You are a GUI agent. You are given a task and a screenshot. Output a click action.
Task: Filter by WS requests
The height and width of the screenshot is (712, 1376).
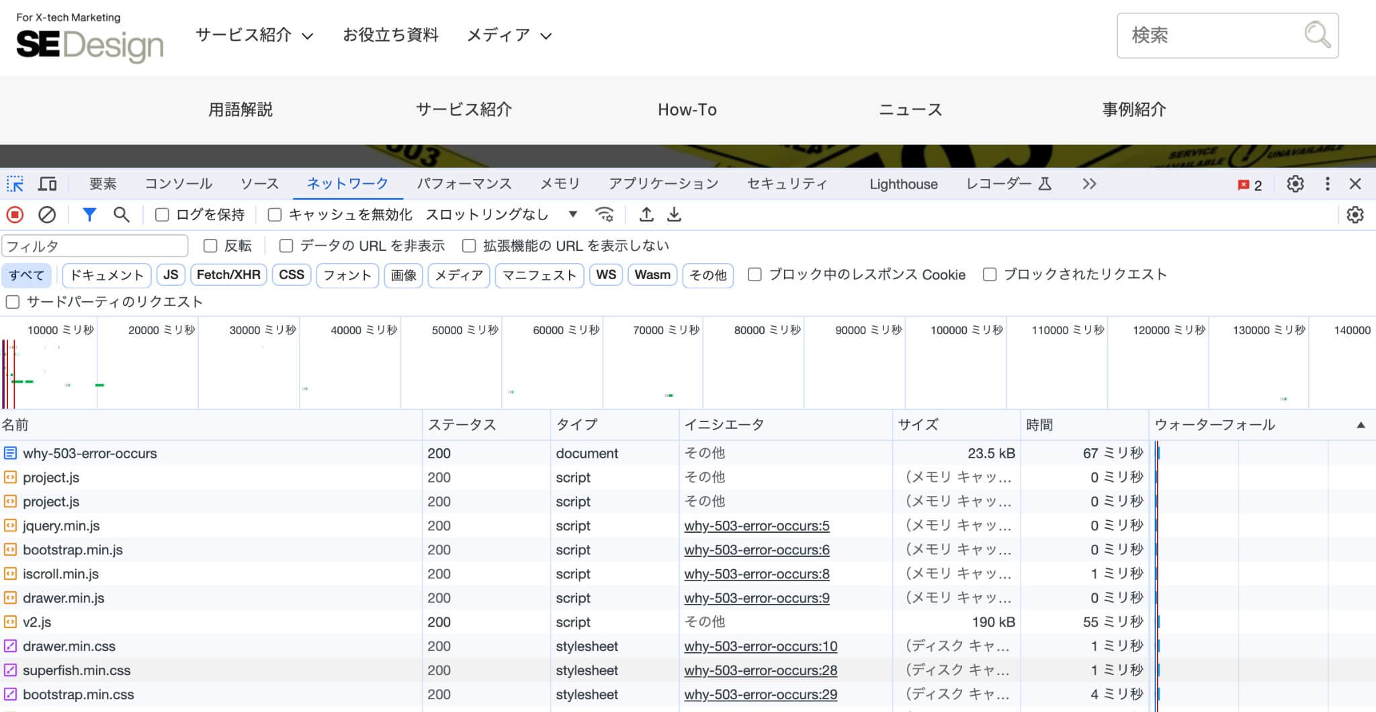pos(606,274)
